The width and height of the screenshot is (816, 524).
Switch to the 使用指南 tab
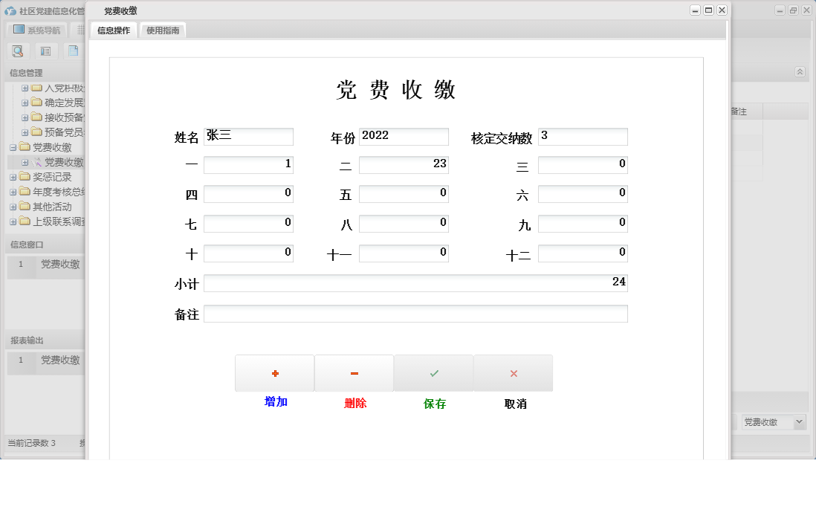point(162,31)
